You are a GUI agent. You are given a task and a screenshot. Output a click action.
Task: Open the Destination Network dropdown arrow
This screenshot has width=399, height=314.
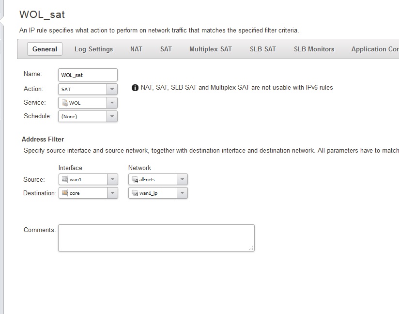[182, 193]
